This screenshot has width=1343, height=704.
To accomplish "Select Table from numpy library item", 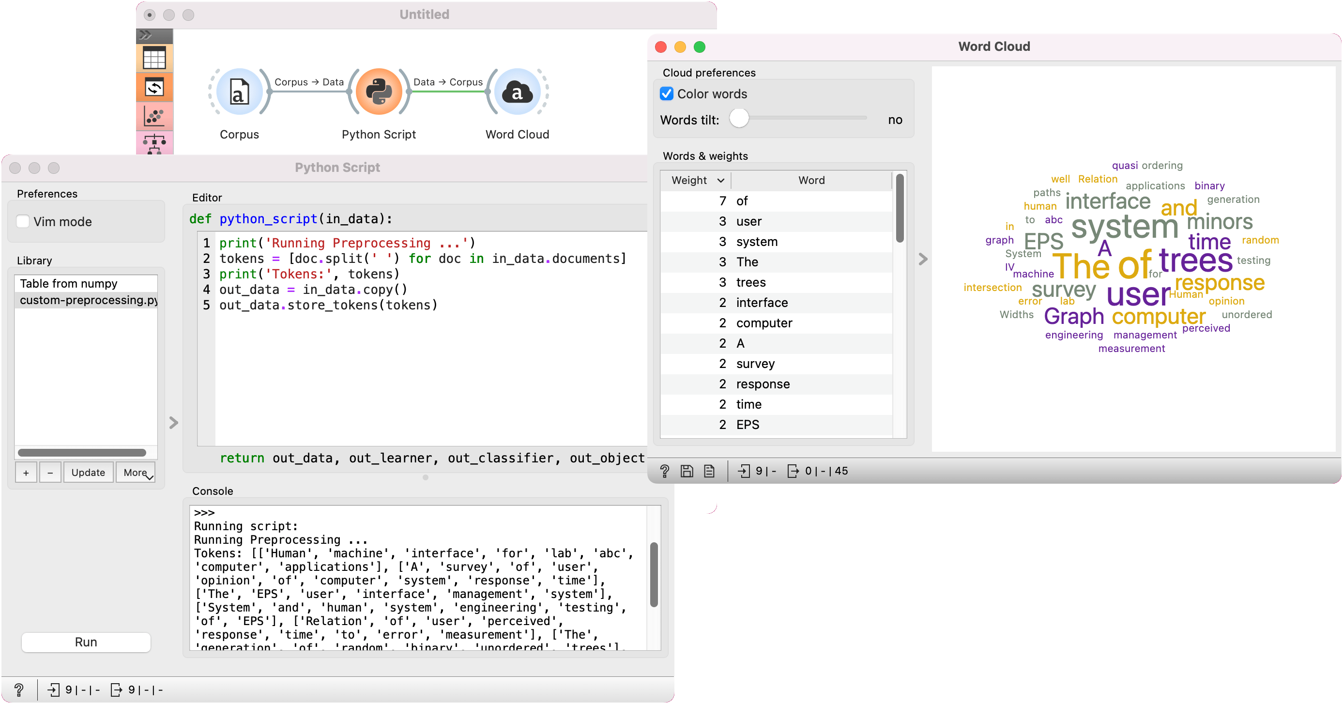I will point(69,284).
